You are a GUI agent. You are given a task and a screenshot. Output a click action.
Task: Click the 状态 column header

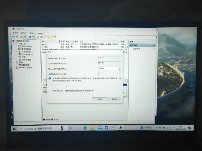tap(99, 41)
